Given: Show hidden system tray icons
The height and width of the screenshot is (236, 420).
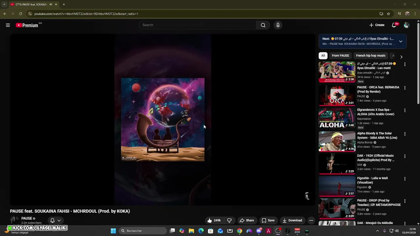Looking at the screenshot, I should point(377,231).
